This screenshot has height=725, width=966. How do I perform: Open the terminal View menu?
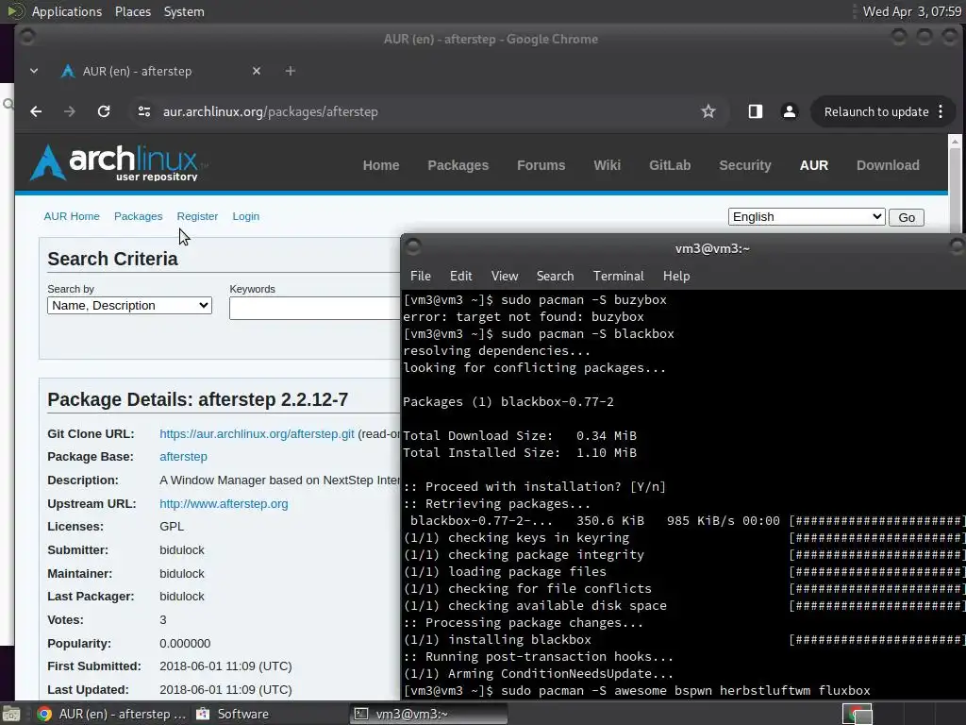(505, 276)
